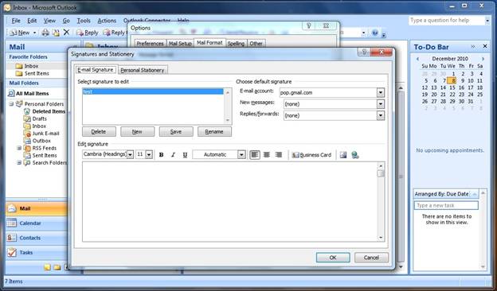
Task: Open the New messages signature dropdown
Action: pyautogui.click(x=381, y=104)
